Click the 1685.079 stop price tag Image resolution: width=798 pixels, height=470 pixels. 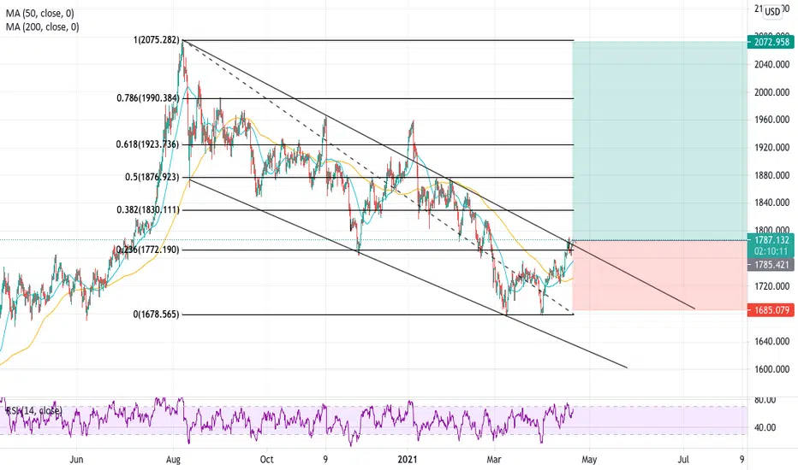pyautogui.click(x=771, y=310)
